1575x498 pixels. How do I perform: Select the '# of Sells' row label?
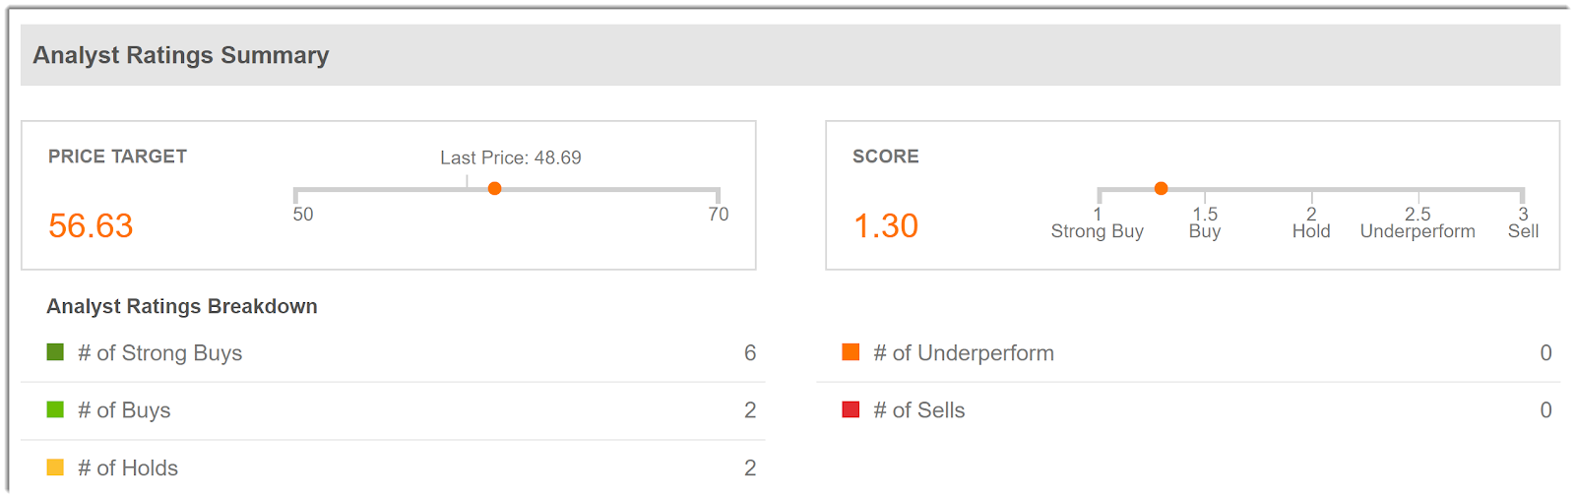tap(919, 410)
